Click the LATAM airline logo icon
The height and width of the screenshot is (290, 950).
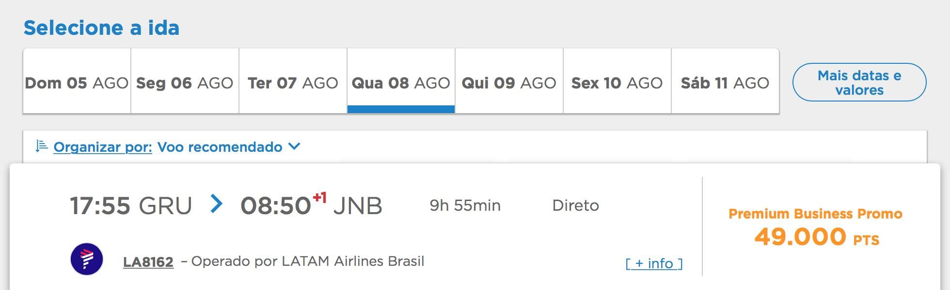coord(87,259)
